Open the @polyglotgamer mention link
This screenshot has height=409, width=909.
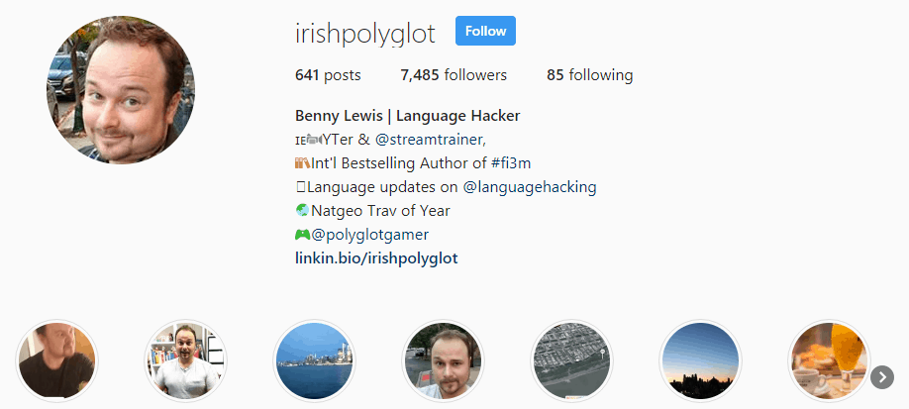(x=370, y=235)
